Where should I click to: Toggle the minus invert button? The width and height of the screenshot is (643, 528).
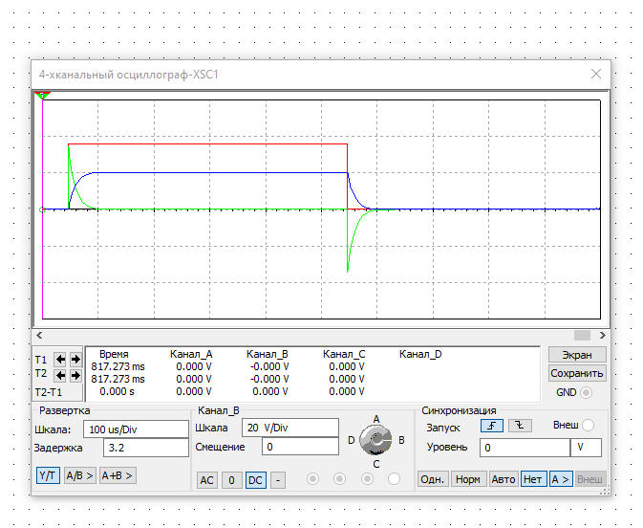click(278, 480)
